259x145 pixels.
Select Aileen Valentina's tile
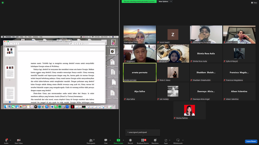pos(239,91)
